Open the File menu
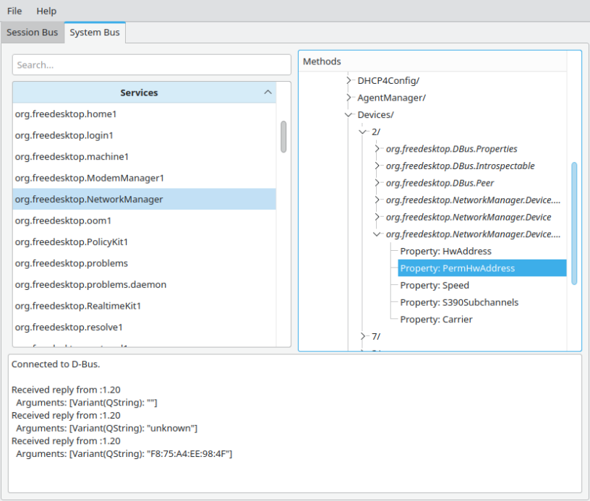 (14, 11)
